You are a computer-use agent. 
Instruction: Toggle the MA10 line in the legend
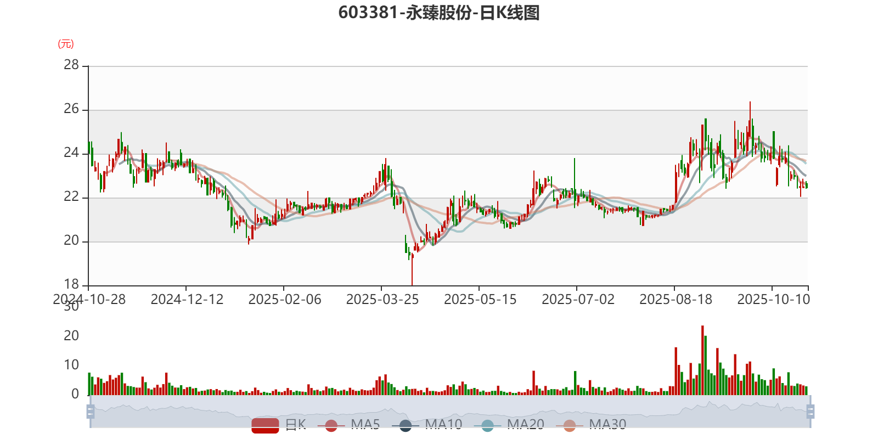(427, 425)
